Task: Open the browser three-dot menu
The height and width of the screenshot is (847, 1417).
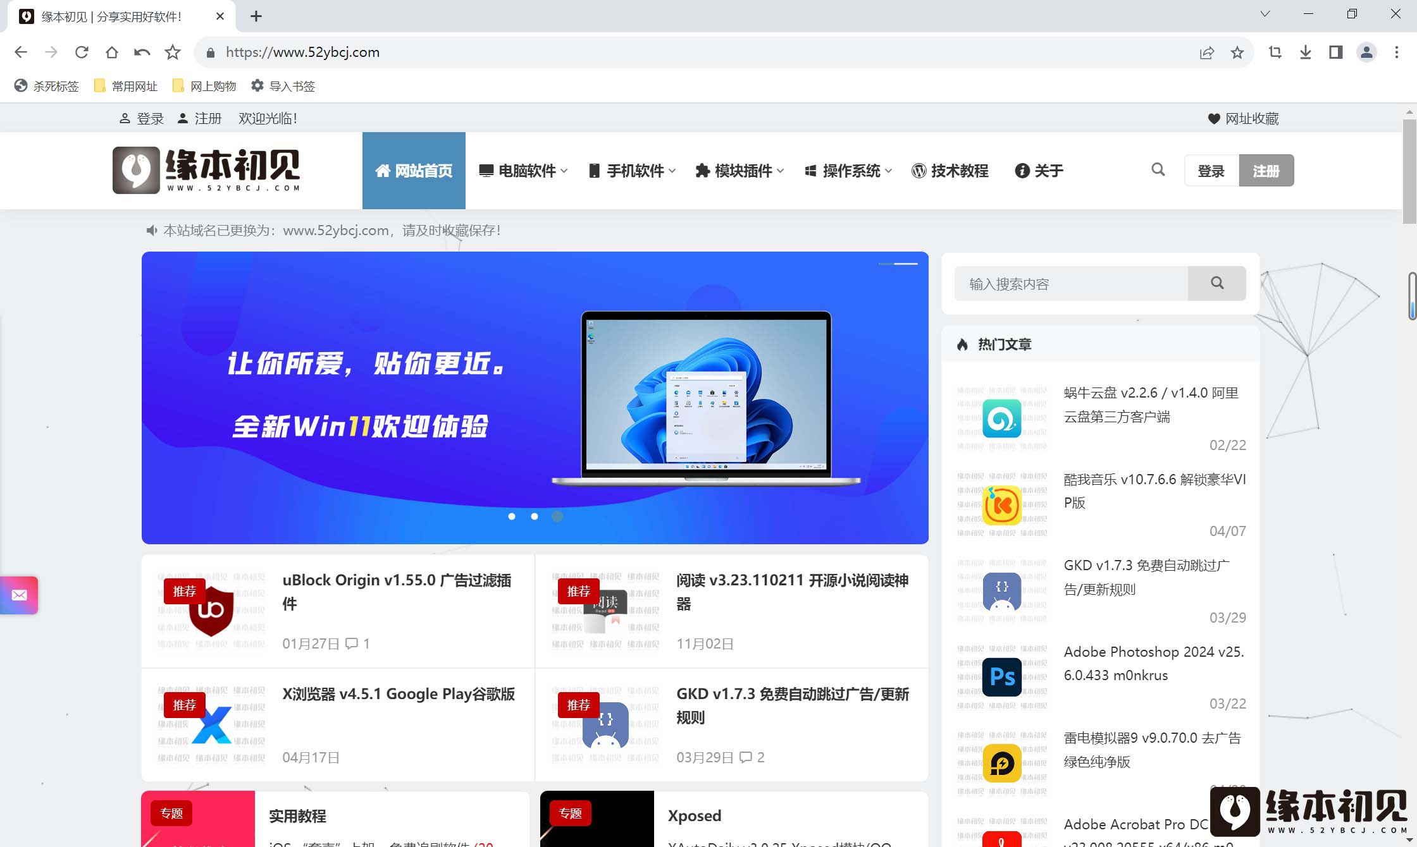Action: pos(1397,52)
